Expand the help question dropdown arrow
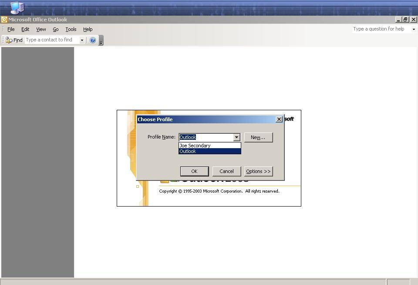 coord(414,29)
